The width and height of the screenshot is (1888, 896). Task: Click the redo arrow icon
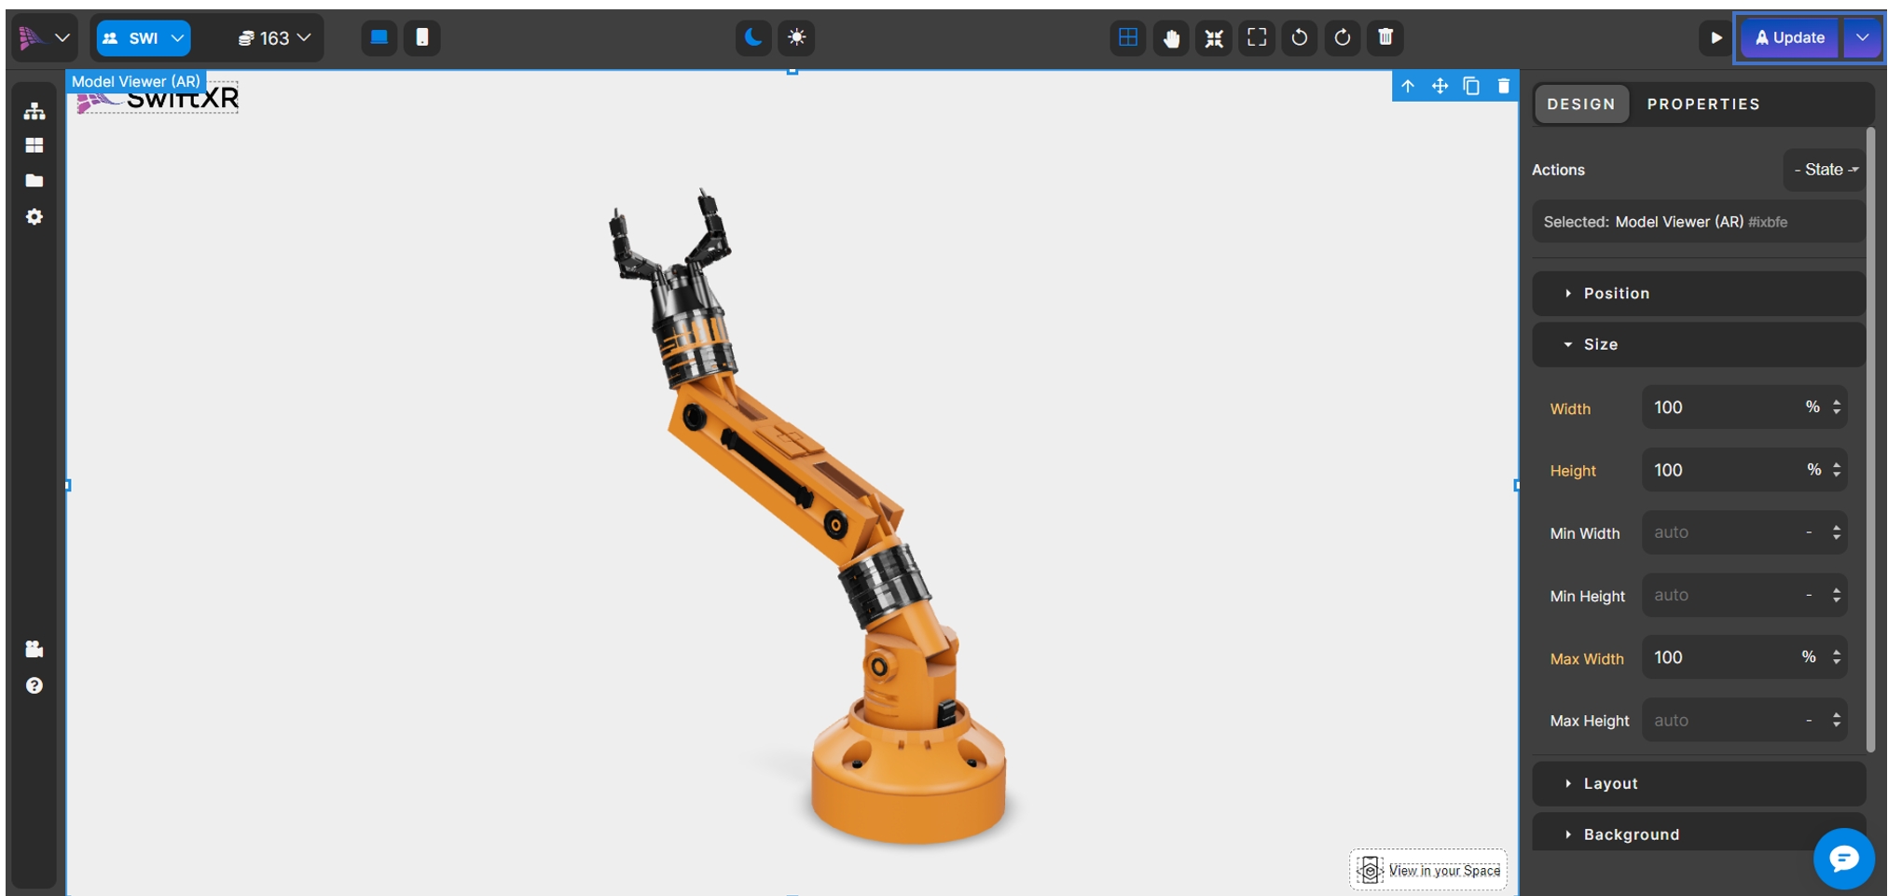(x=1343, y=38)
